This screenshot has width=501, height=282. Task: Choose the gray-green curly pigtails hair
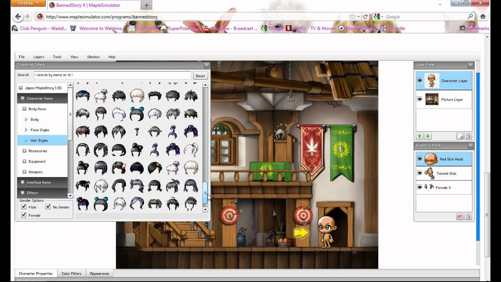point(155,203)
